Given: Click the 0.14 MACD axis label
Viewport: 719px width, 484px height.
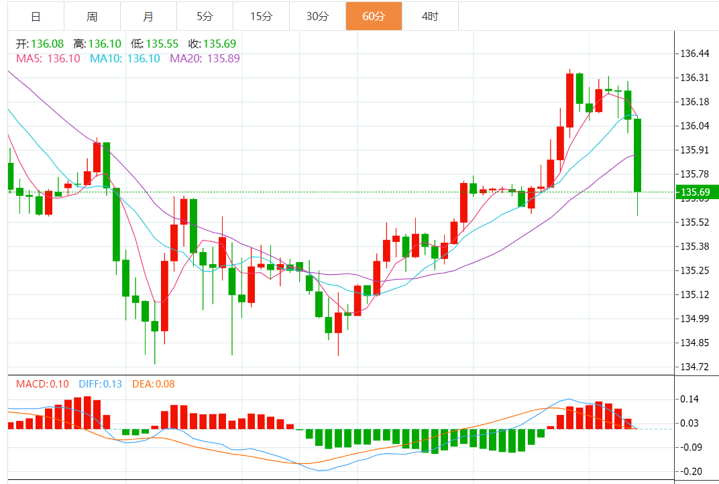Looking at the screenshot, I should pyautogui.click(x=689, y=400).
